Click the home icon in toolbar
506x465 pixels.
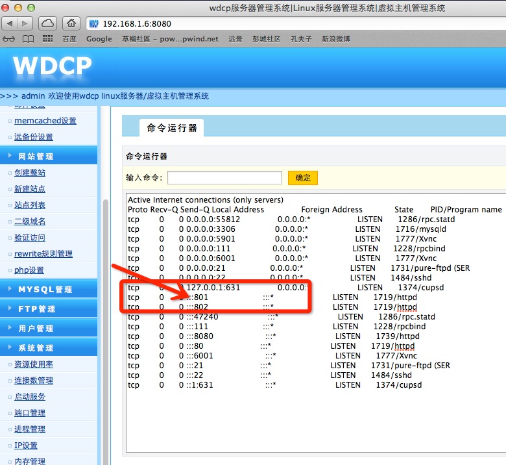click(x=70, y=23)
